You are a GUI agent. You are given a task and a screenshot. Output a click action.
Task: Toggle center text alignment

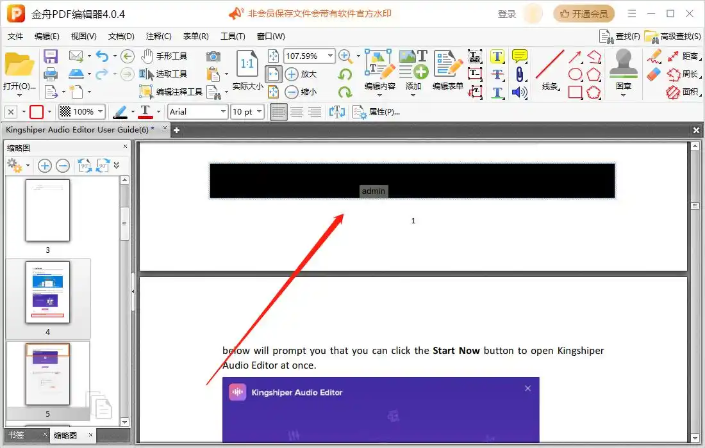(297, 112)
